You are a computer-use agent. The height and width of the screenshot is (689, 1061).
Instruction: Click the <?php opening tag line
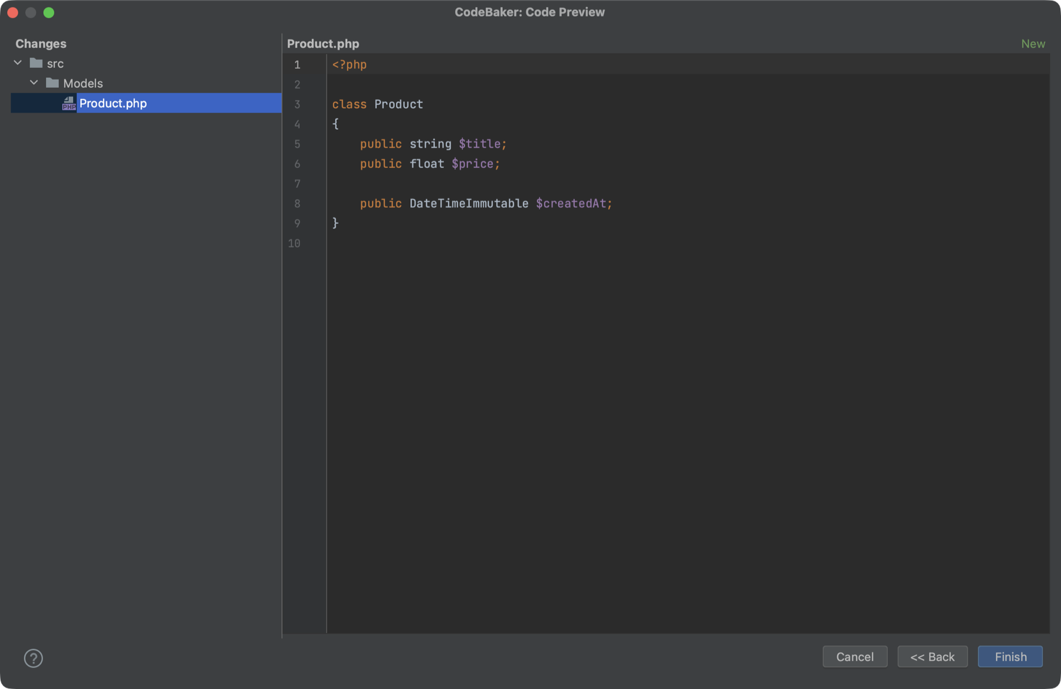tap(350, 65)
